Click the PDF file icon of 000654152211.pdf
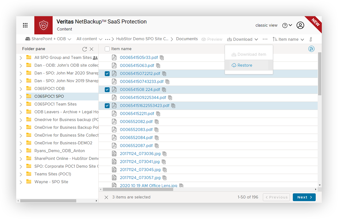Screen dimensions: 338x219 click(114, 114)
